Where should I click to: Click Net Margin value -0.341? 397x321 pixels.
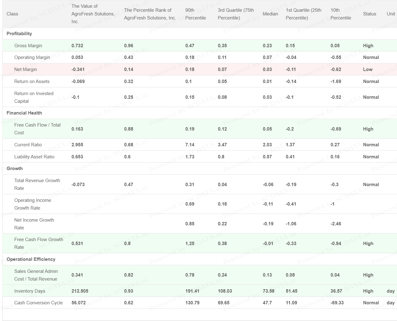pyautogui.click(x=78, y=69)
